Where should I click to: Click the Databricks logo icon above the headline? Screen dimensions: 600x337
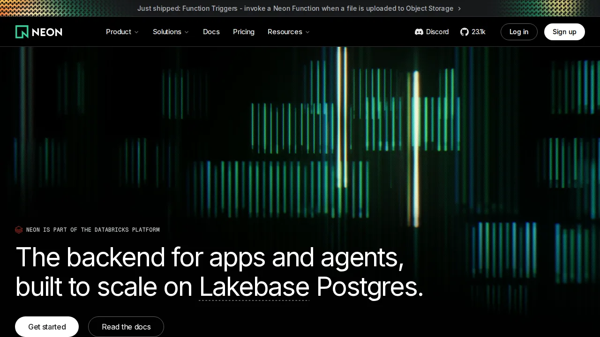19,230
